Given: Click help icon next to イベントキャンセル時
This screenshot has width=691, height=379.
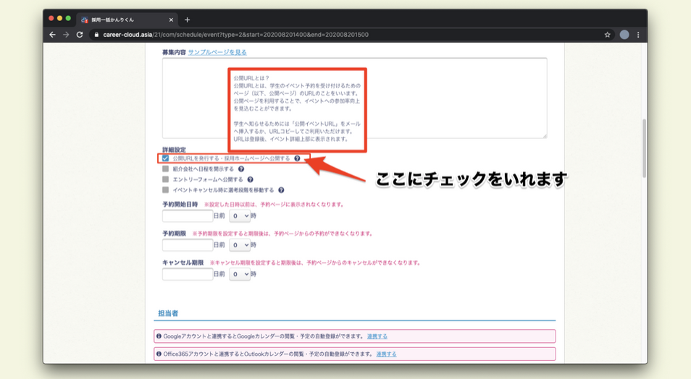Looking at the screenshot, I should pyautogui.click(x=281, y=189).
